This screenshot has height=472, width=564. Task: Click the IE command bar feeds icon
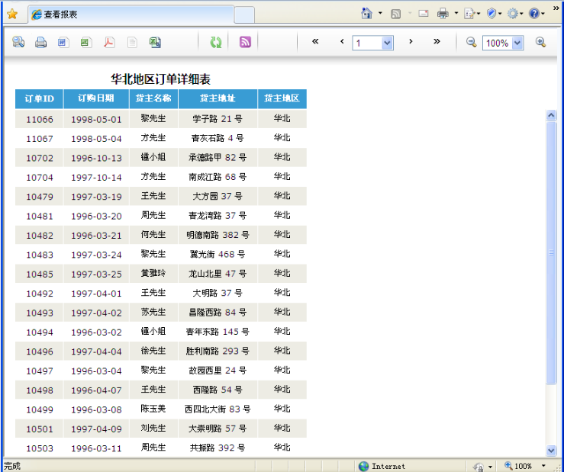pyautogui.click(x=395, y=14)
